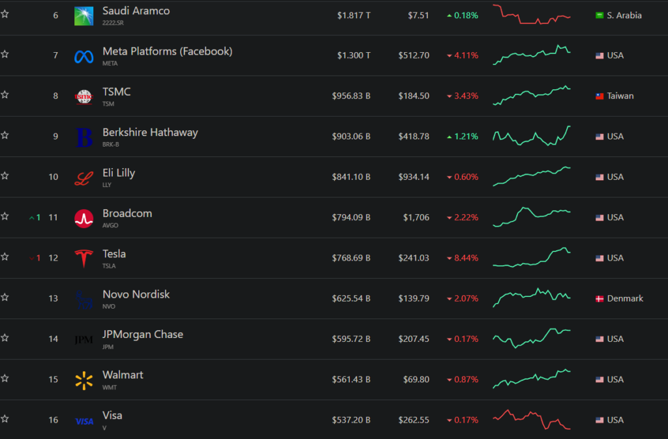Screen dimensions: 668x439
Task: Click the Tesla price sparkline chart
Action: tap(532, 257)
